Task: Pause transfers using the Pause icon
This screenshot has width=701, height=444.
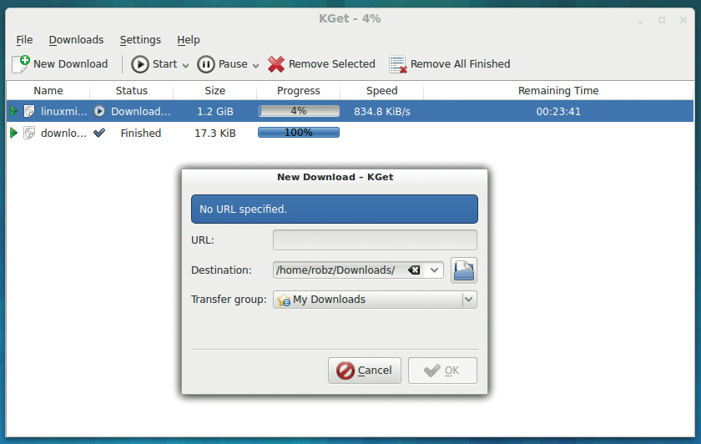Action: point(205,64)
